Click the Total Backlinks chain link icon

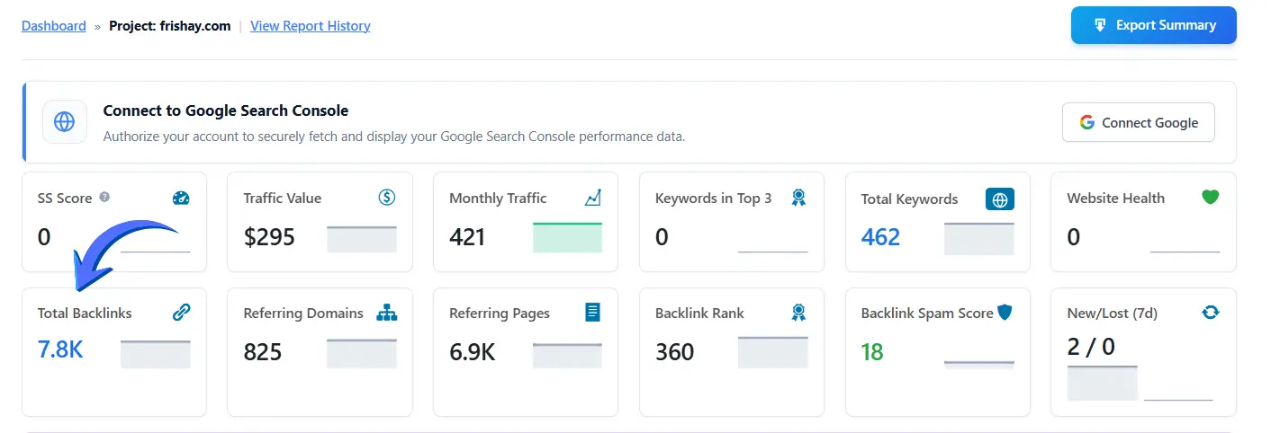(181, 313)
